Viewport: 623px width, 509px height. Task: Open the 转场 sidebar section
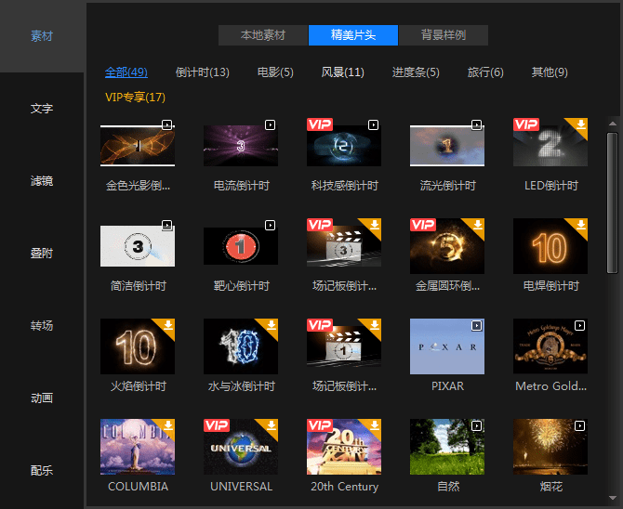coord(42,326)
